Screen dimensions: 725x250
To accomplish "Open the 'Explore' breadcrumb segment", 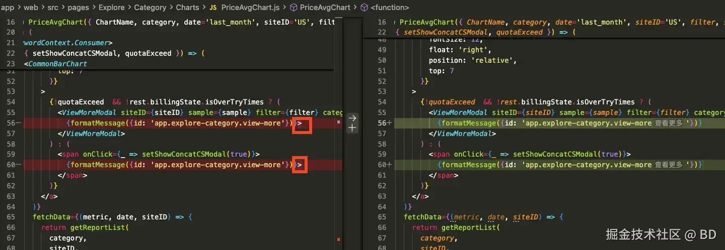I will 112,8.
